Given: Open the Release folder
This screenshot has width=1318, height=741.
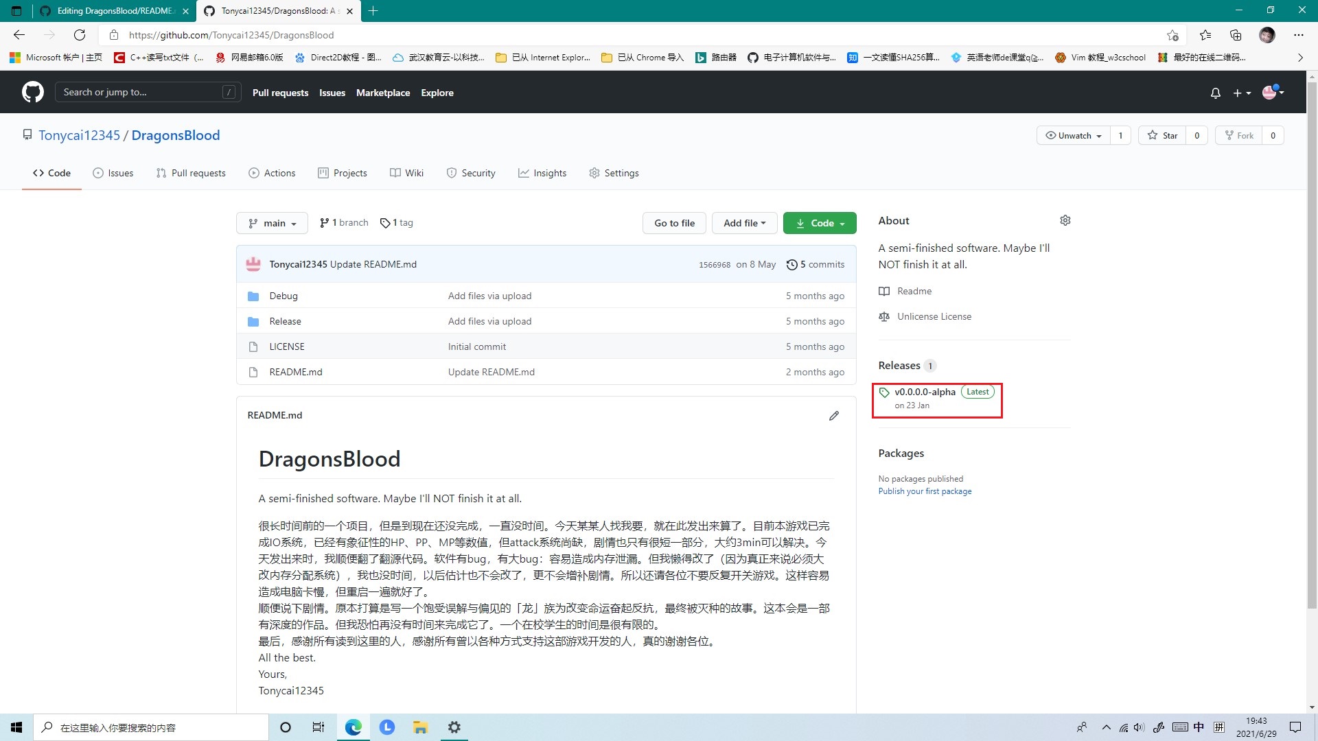Looking at the screenshot, I should [285, 321].
